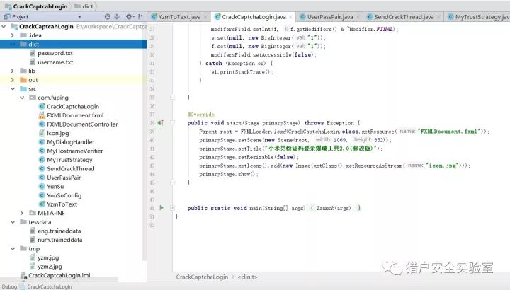
Task: Open Project panel settings gear
Action: pos(129,16)
